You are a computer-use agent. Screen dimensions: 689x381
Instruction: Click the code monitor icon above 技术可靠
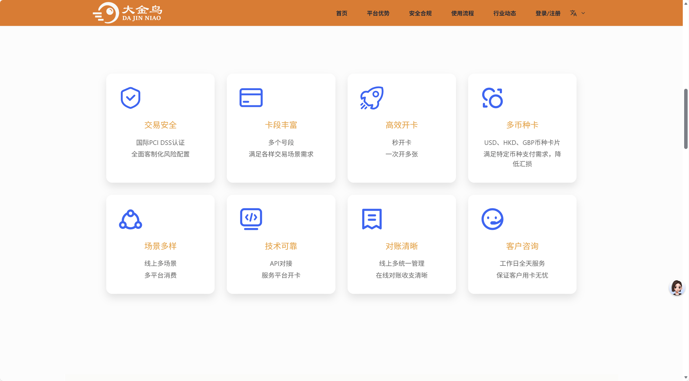click(x=251, y=219)
